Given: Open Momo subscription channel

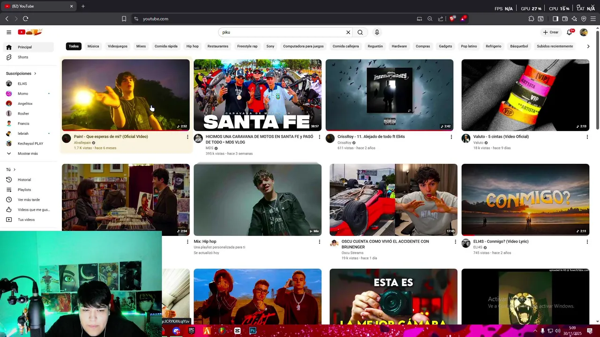Looking at the screenshot, I should [x=30, y=94].
